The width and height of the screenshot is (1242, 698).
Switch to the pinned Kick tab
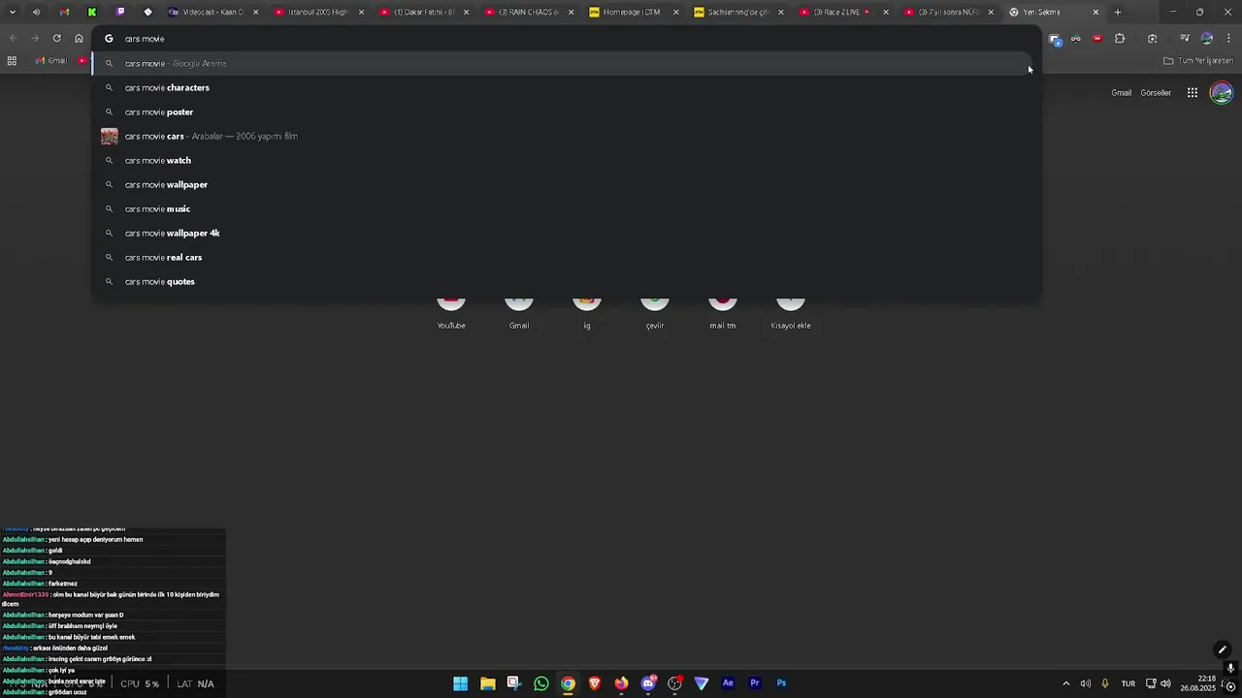(92, 13)
